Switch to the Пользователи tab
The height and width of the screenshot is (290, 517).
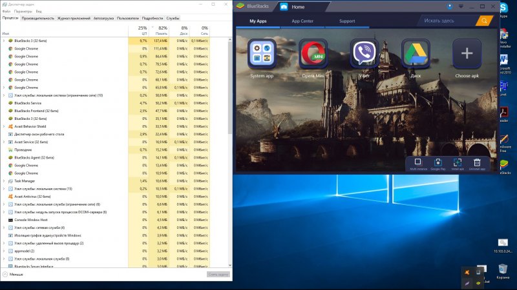tap(127, 19)
